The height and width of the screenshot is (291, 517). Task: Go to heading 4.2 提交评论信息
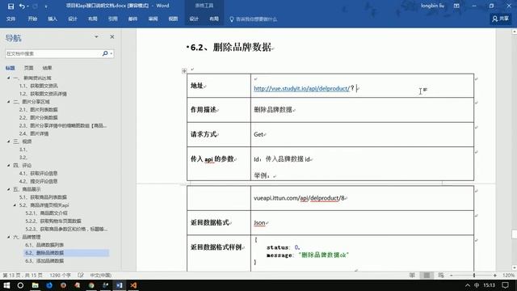tap(39, 181)
